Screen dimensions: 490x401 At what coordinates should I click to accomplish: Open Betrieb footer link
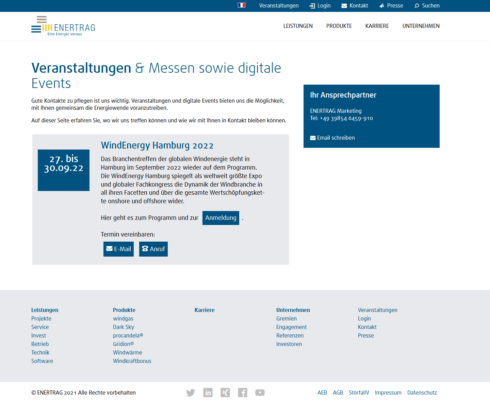(x=40, y=344)
